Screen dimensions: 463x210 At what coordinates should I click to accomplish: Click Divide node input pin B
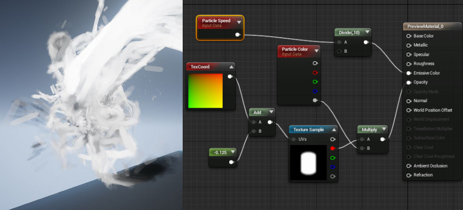coord(340,52)
